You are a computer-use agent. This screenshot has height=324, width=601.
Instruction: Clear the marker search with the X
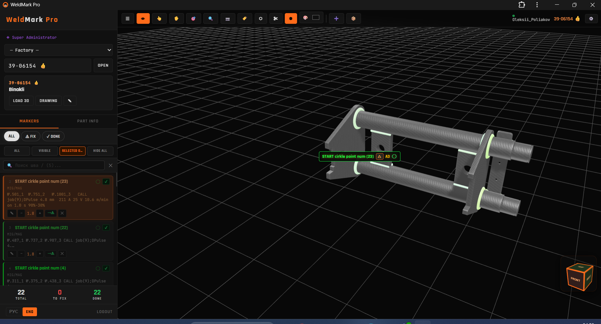[x=111, y=165]
